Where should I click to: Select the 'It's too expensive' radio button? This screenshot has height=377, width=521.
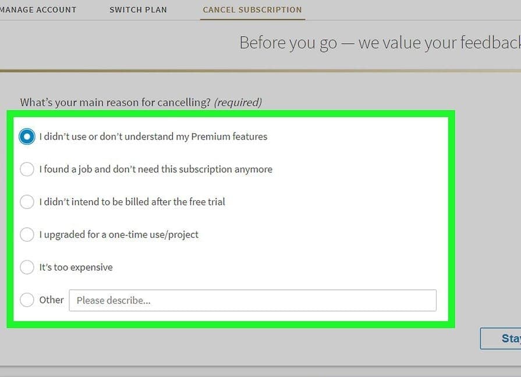point(27,267)
